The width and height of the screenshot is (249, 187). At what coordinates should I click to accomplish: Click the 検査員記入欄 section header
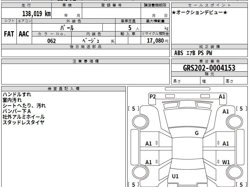coord(63,89)
